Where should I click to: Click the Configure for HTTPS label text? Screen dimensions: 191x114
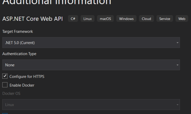(x=27, y=76)
